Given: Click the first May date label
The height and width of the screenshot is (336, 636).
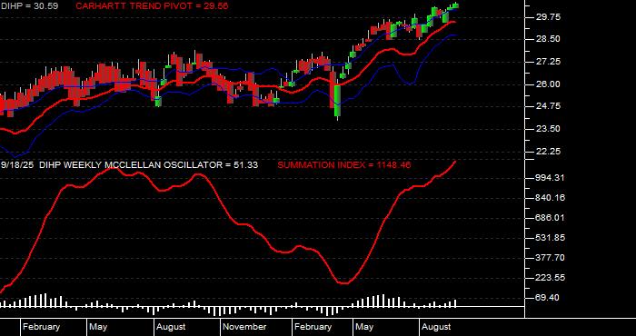Looking at the screenshot, I should tap(98, 327).
